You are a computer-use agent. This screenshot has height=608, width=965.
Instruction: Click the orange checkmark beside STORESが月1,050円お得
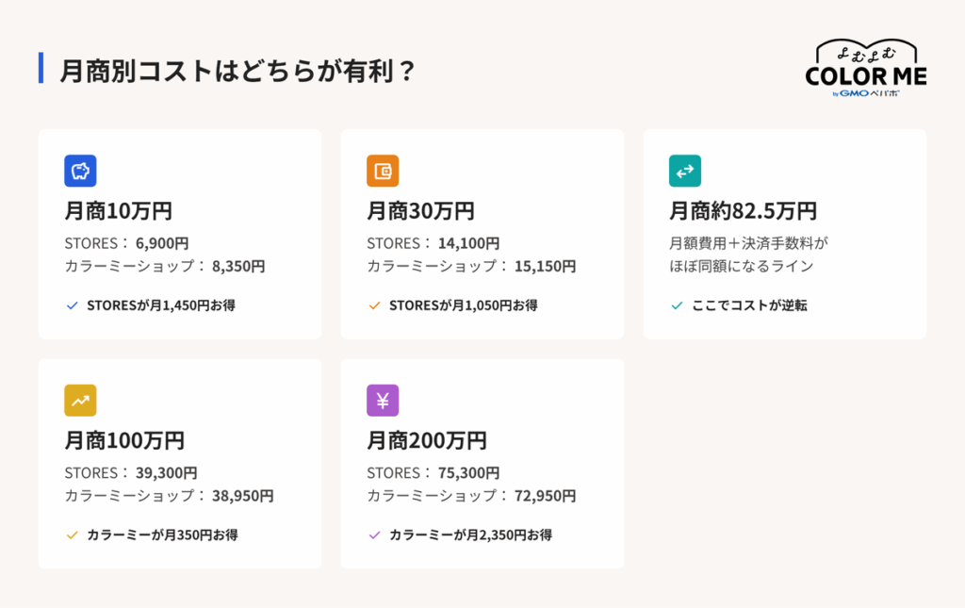374,305
